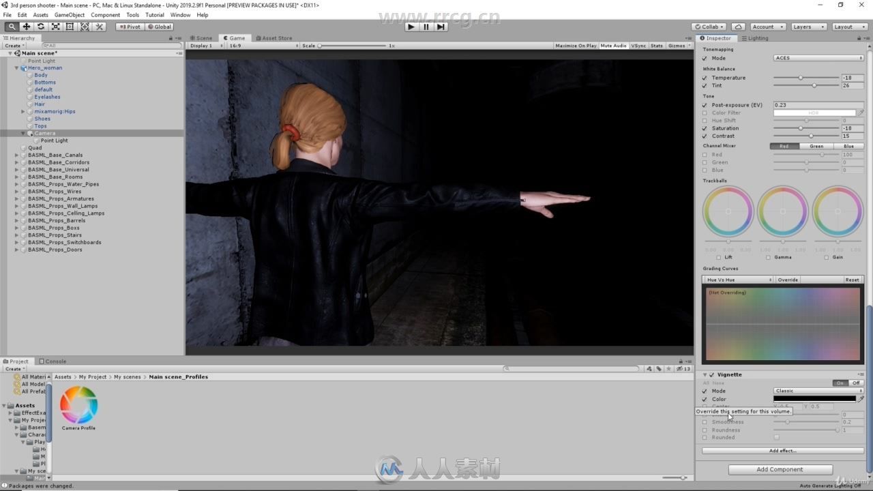Select the custom editor tools icon
The height and width of the screenshot is (491, 873).
pos(100,27)
